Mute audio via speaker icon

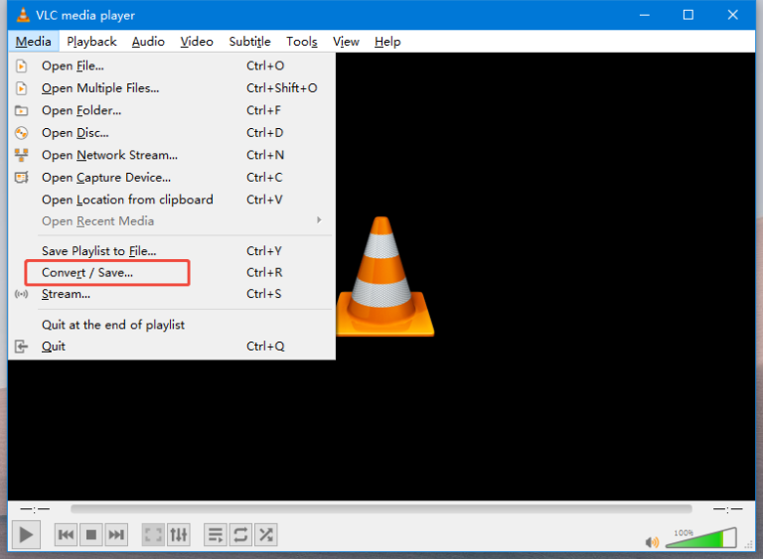tap(652, 541)
